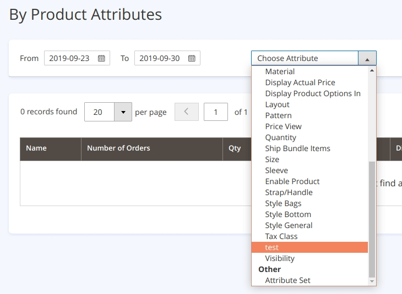The image size is (402, 294).
Task: Open the To date calendar picker icon
Action: (192, 58)
